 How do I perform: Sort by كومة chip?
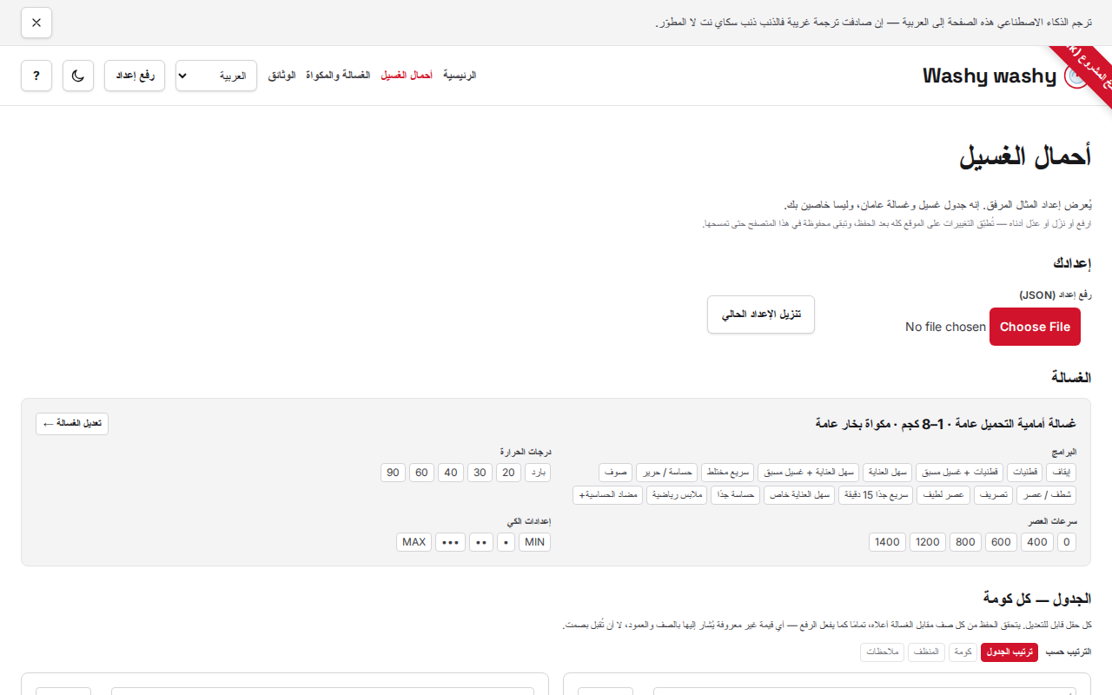[963, 652]
